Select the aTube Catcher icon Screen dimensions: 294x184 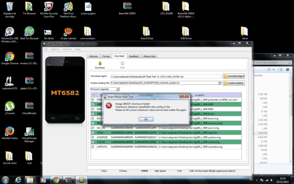69,33
